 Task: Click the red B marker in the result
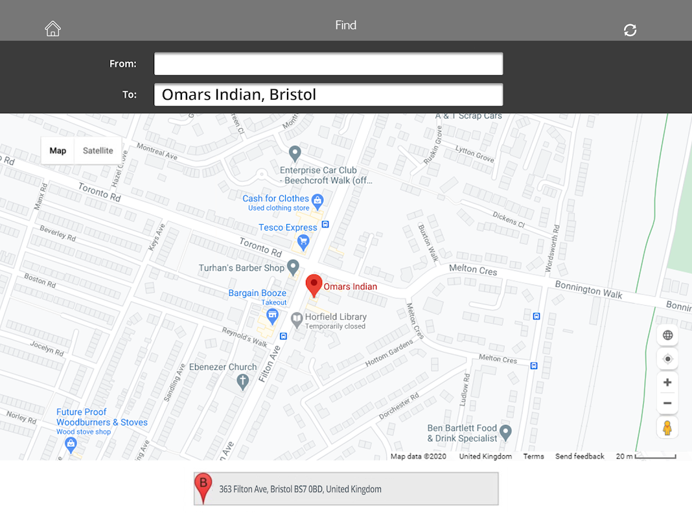203,488
